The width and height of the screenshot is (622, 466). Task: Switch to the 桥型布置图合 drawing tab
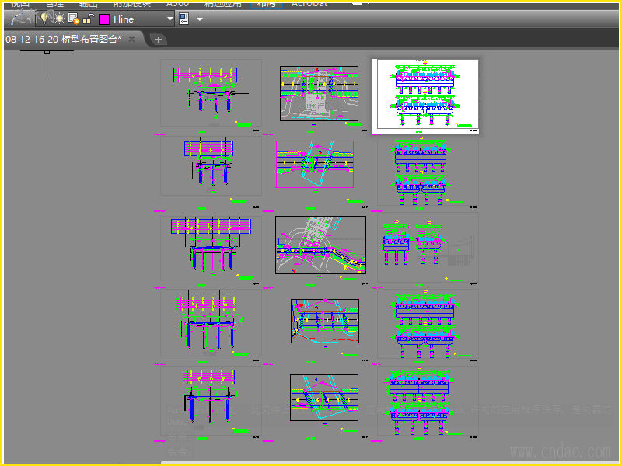tap(64, 40)
